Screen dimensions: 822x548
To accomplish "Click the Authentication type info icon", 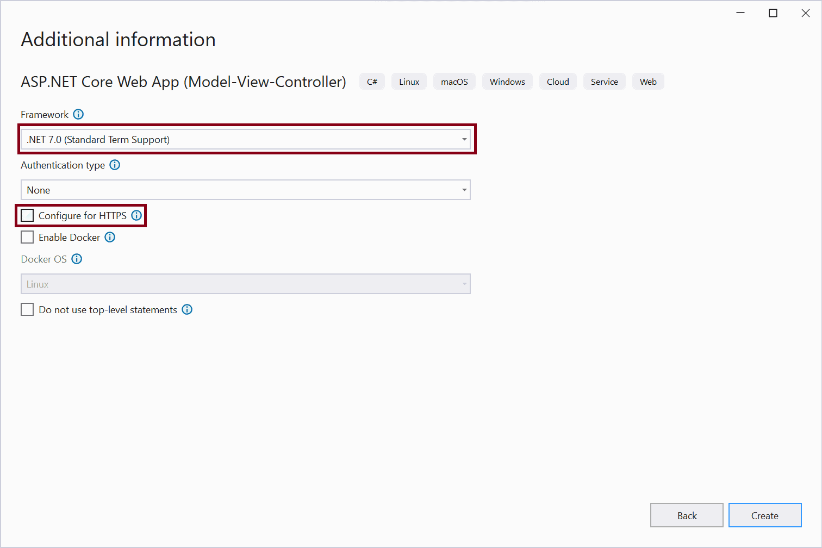I will pyautogui.click(x=115, y=165).
